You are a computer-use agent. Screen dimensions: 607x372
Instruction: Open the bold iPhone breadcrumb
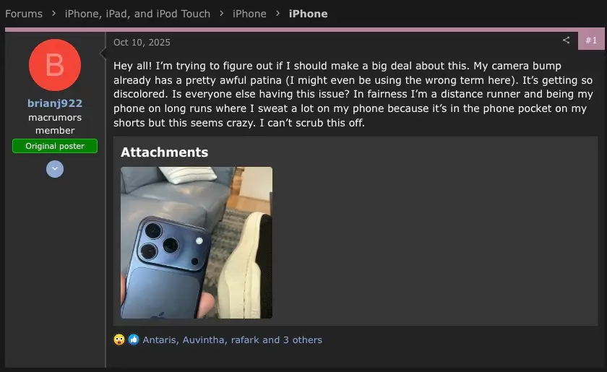tap(308, 14)
